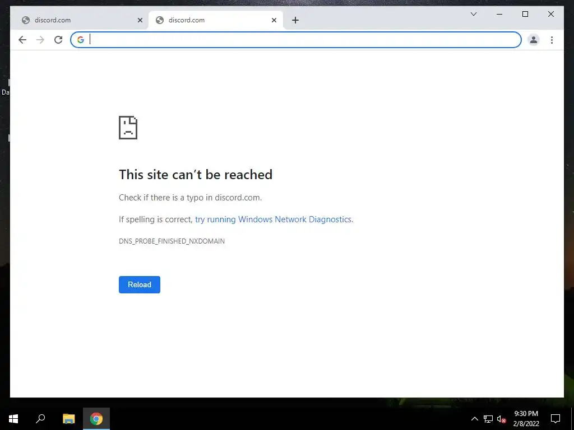Show hidden system tray icons
Viewport: 574px width, 430px height.
point(474,419)
